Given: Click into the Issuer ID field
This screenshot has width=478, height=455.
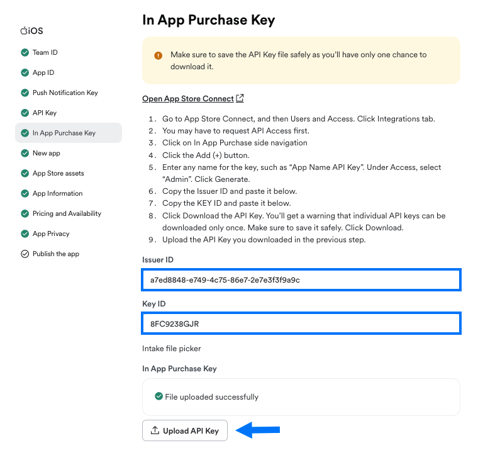Looking at the screenshot, I should click(301, 279).
